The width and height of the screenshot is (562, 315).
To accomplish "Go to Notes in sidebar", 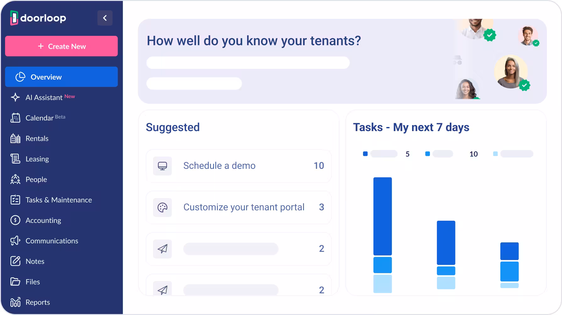I will click(x=35, y=261).
